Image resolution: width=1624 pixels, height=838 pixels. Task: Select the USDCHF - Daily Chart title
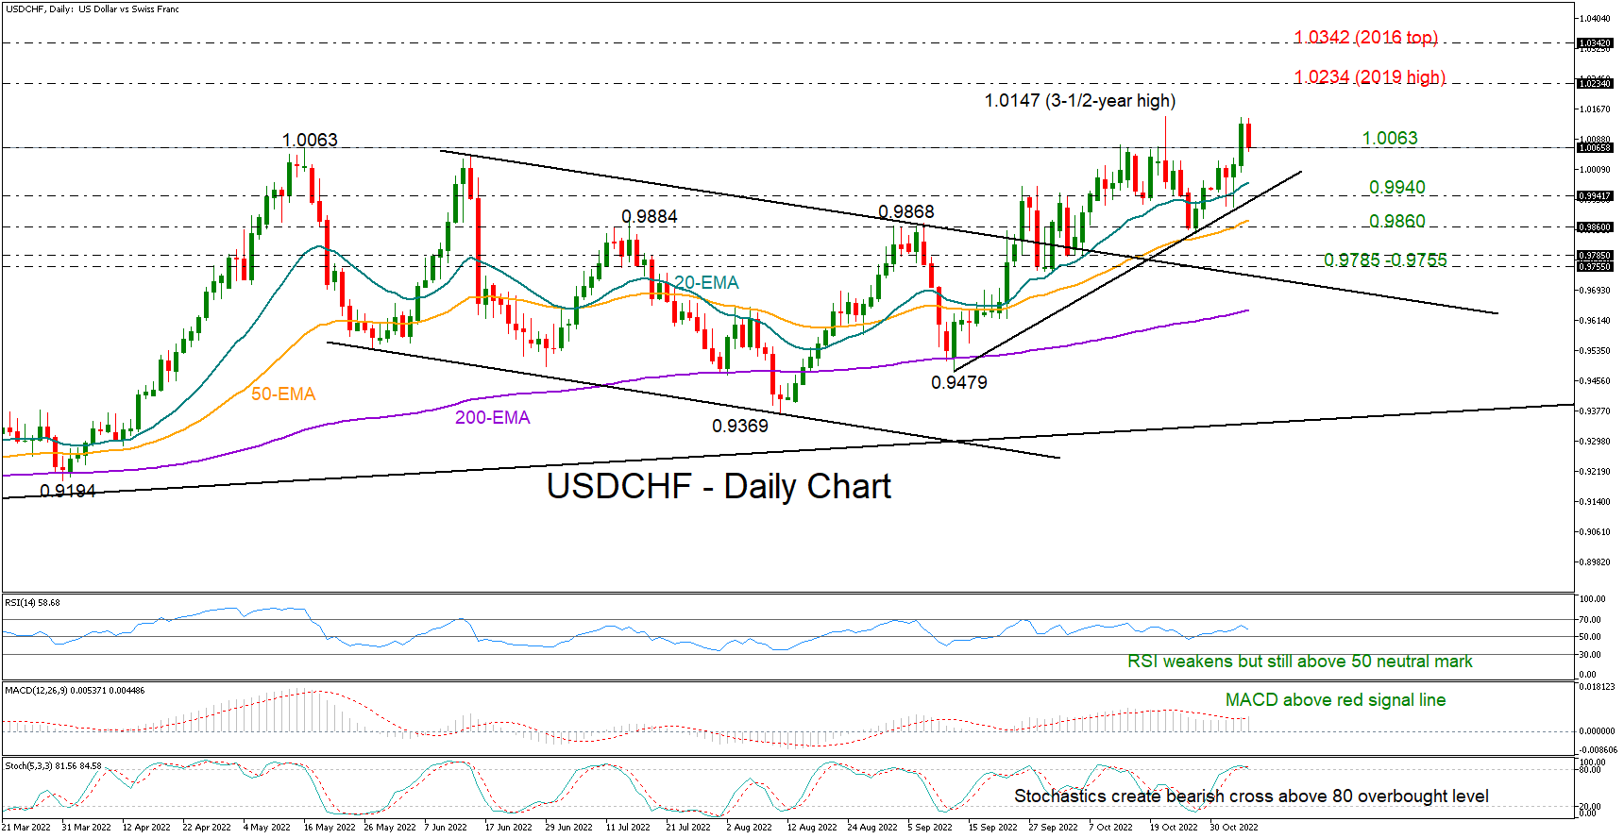click(719, 487)
